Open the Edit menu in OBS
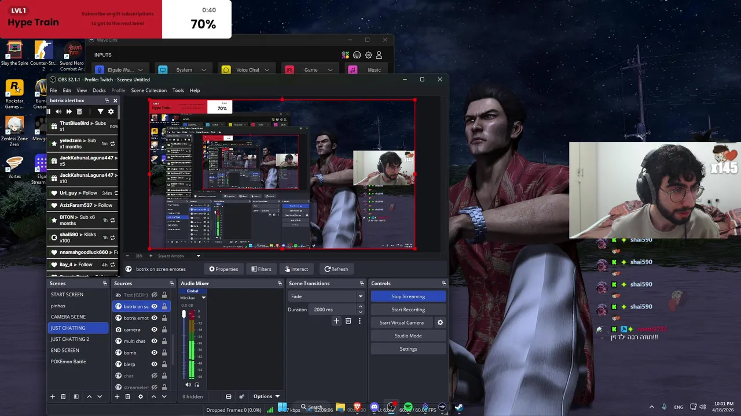Screen dimensions: 741x416 [67, 90]
